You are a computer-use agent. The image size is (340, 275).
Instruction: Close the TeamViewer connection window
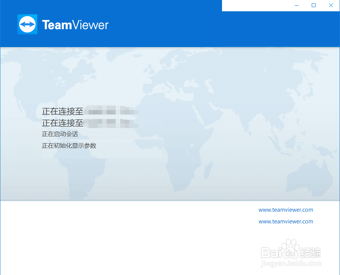pos(331,5)
